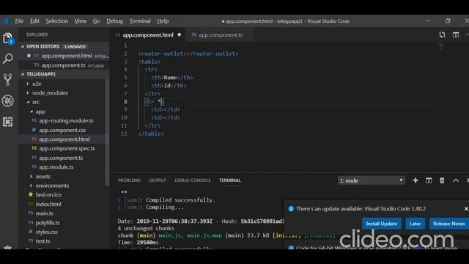469x264 pixels.
Task: Kill terminal with trash icon
Action: point(442,180)
